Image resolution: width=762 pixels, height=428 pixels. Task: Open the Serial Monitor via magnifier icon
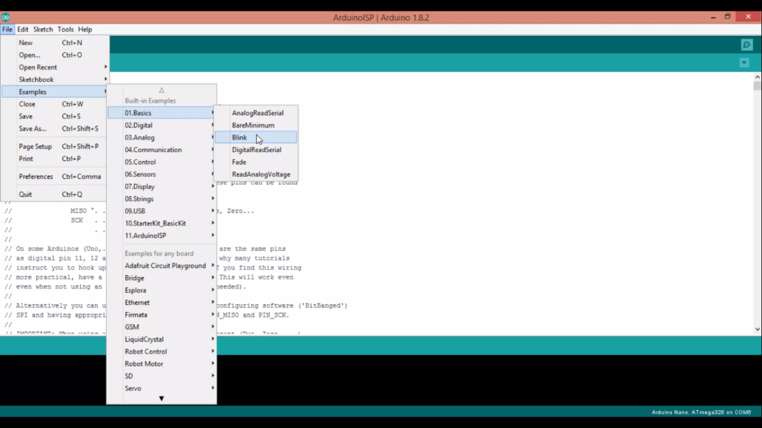pyautogui.click(x=746, y=45)
